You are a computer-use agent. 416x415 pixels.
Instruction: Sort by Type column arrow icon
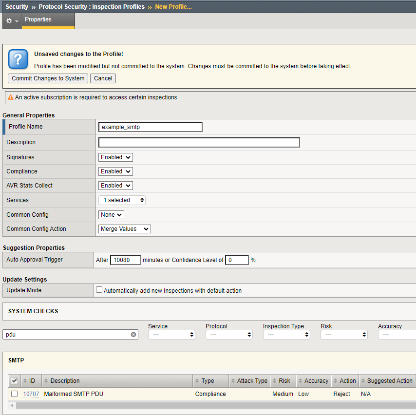[197, 381]
